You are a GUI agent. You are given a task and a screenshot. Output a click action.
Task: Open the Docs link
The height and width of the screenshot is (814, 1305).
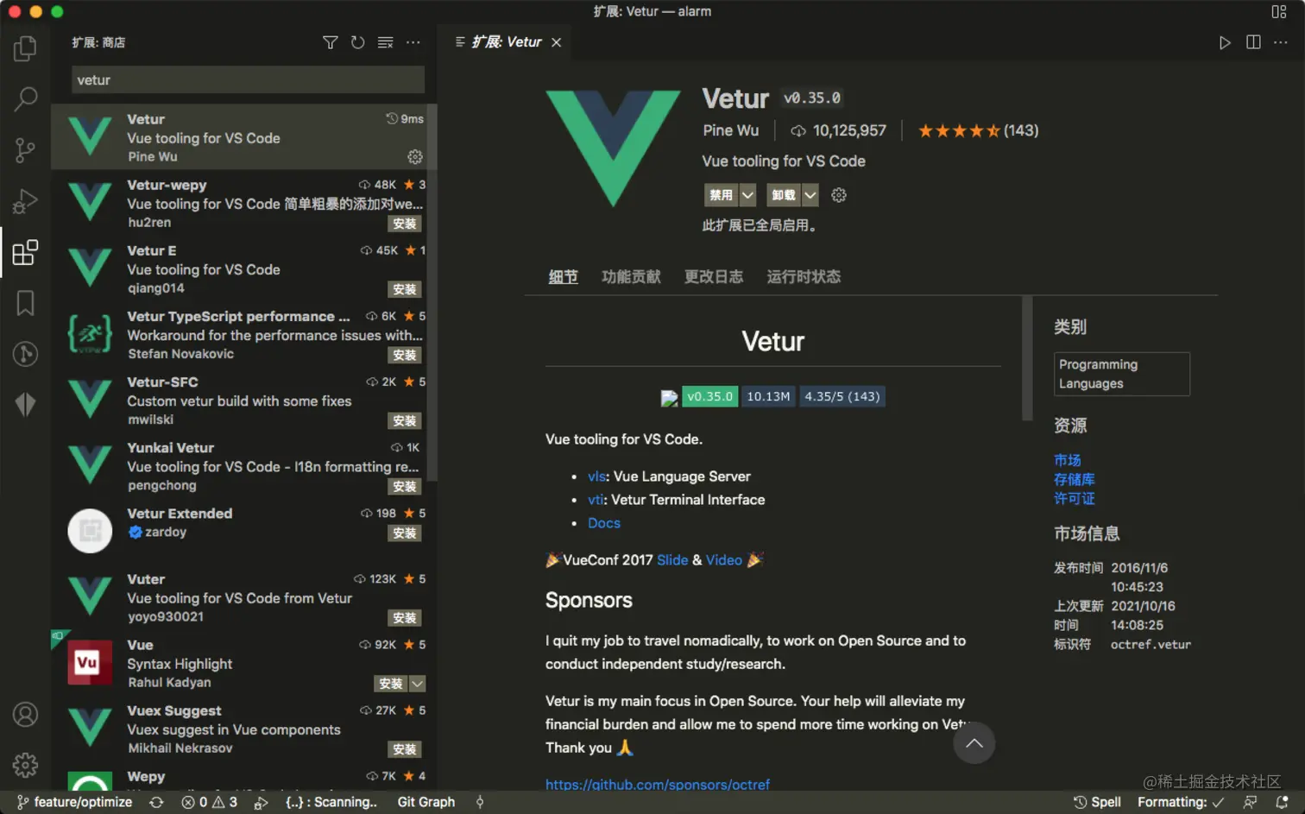click(604, 523)
